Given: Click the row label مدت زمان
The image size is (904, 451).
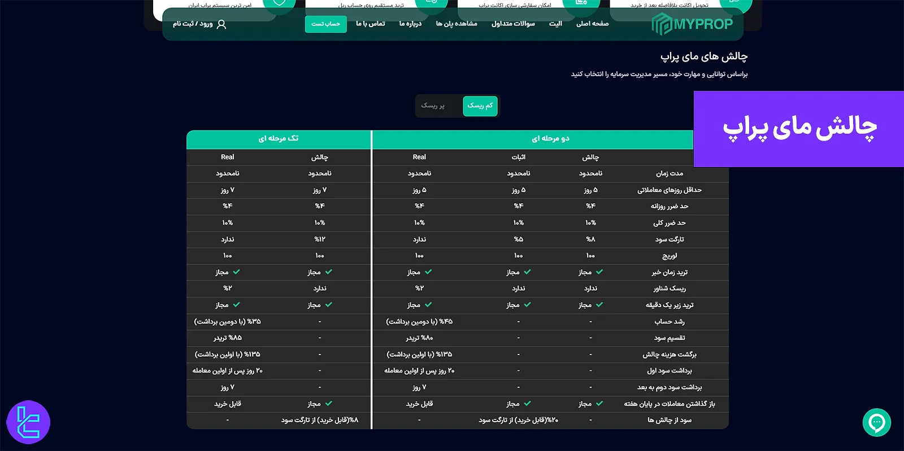Looking at the screenshot, I should 670,173.
